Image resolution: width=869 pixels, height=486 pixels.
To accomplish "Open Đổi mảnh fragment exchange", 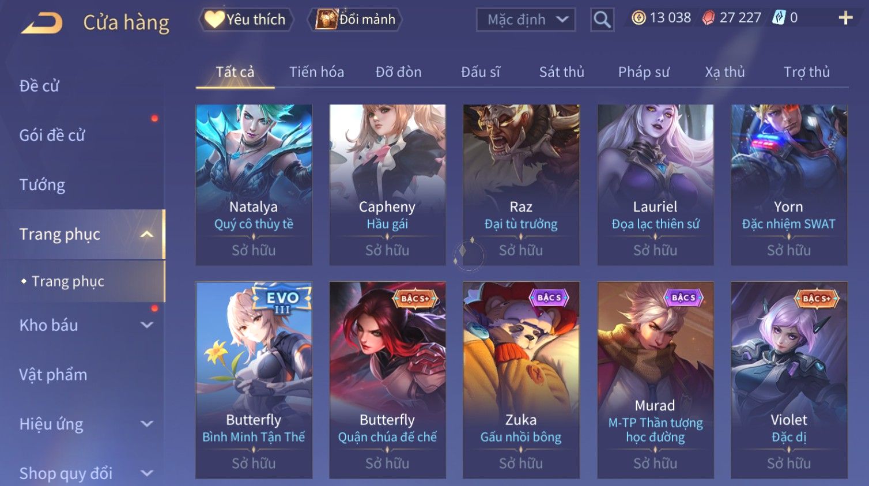I will click(356, 20).
